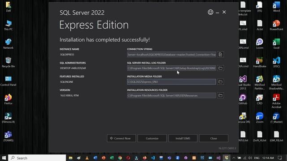Select the (VSC) Visual Studio Code shortcut
The image size is (287, 161).
pyautogui.click(x=276, y=63)
